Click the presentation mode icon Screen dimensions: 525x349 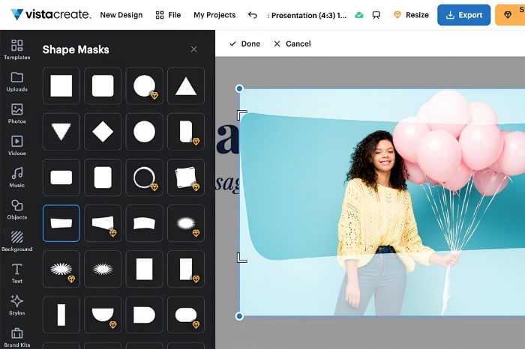pyautogui.click(x=376, y=15)
